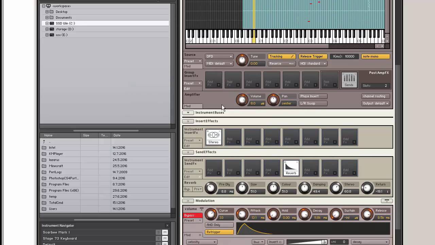
Task: Add effect in first Instrument SendFx slot
Action: (x=213, y=168)
